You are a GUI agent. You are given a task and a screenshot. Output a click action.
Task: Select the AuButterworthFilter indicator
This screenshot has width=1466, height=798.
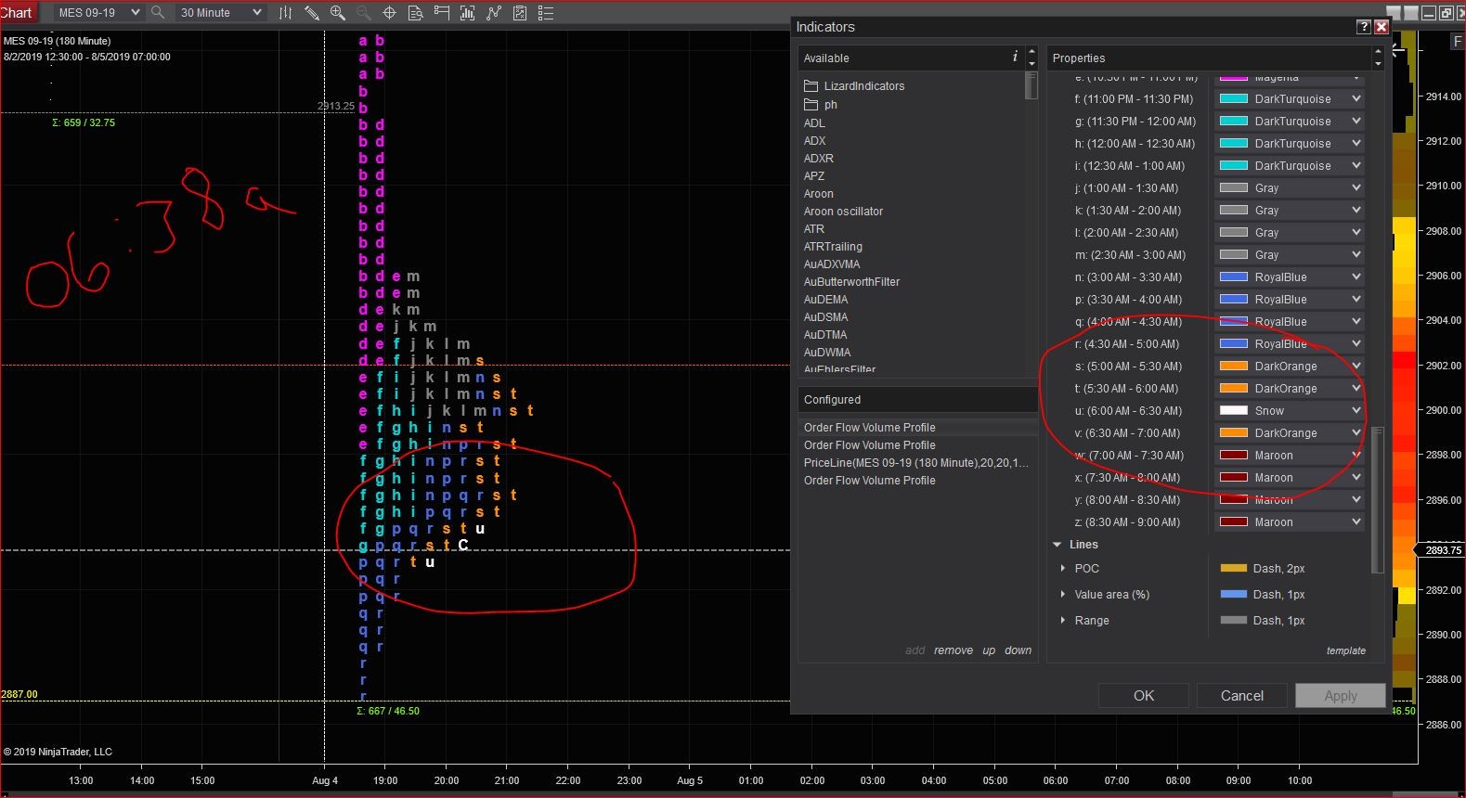click(x=851, y=282)
